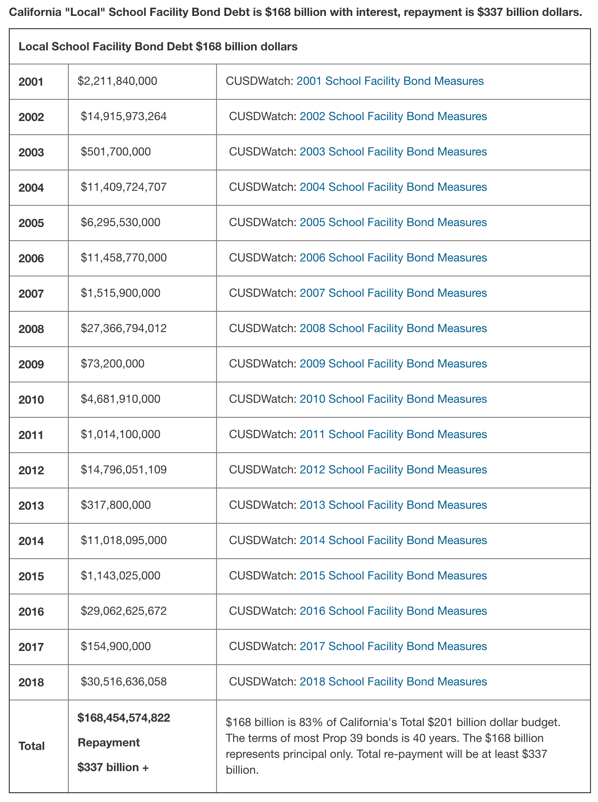Follow the 2004 School Facility Bond Measures link
This screenshot has width=598, height=802.
tap(393, 187)
